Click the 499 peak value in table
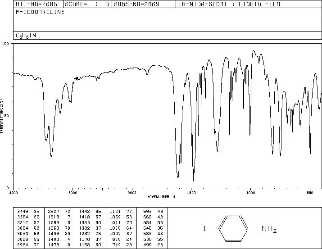The height and width of the screenshot is (249, 322). pos(147,244)
